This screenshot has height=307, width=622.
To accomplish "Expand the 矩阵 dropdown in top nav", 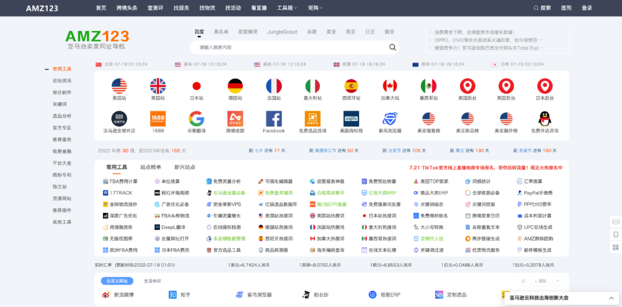I will 316,8.
